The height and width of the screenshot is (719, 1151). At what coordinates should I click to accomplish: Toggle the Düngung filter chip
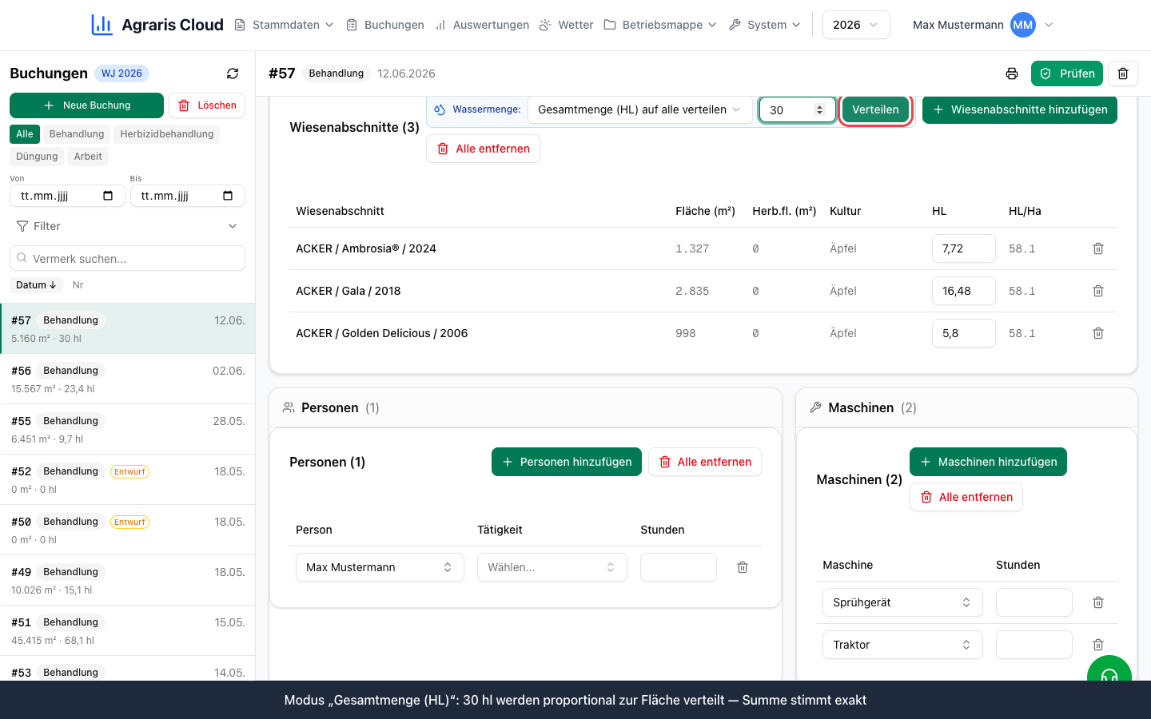click(x=37, y=157)
